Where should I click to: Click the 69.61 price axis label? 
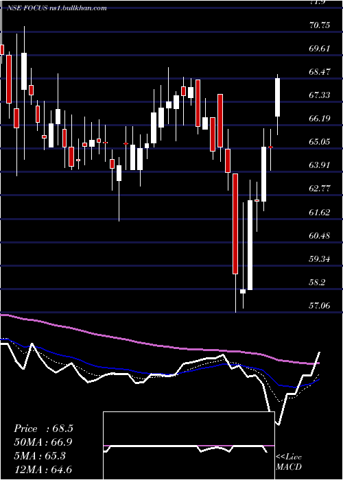(x=320, y=49)
